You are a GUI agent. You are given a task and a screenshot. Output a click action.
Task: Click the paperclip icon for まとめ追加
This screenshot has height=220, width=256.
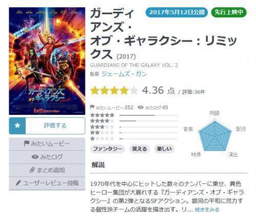coord(32,170)
